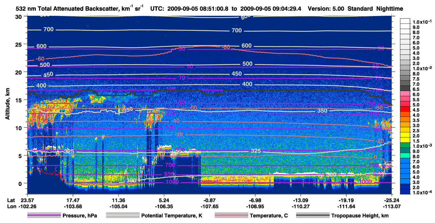Click the red swatch beside 4.5 in colorbar
The height and width of the screenshot is (223, 435).
(x=405, y=110)
